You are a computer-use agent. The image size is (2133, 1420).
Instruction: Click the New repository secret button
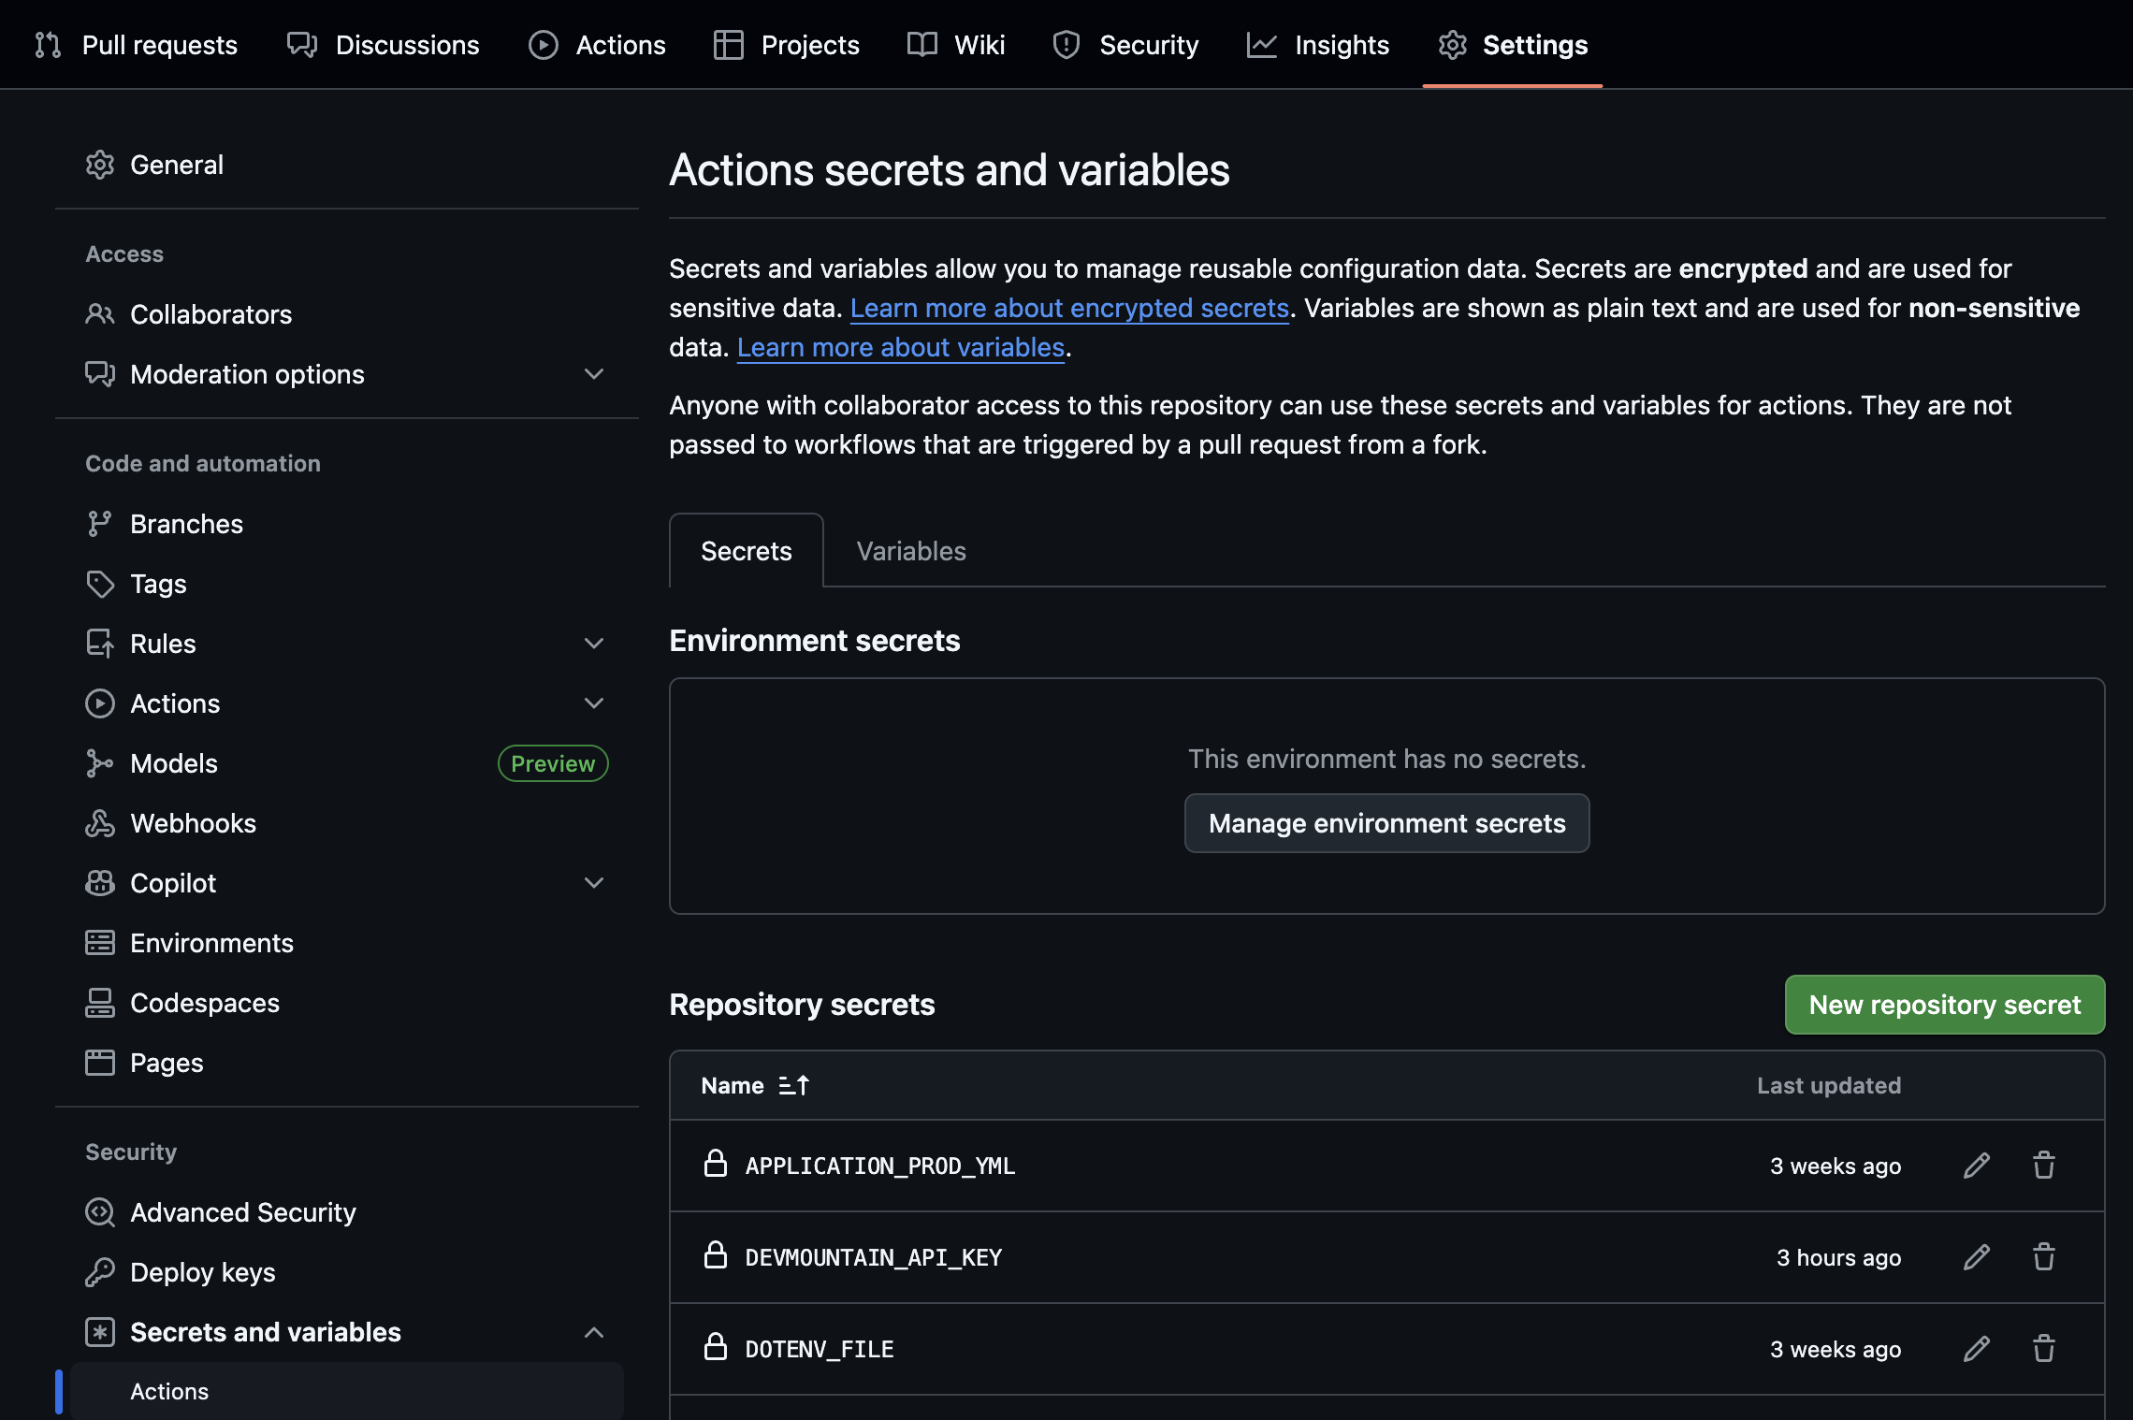pyautogui.click(x=1944, y=1005)
